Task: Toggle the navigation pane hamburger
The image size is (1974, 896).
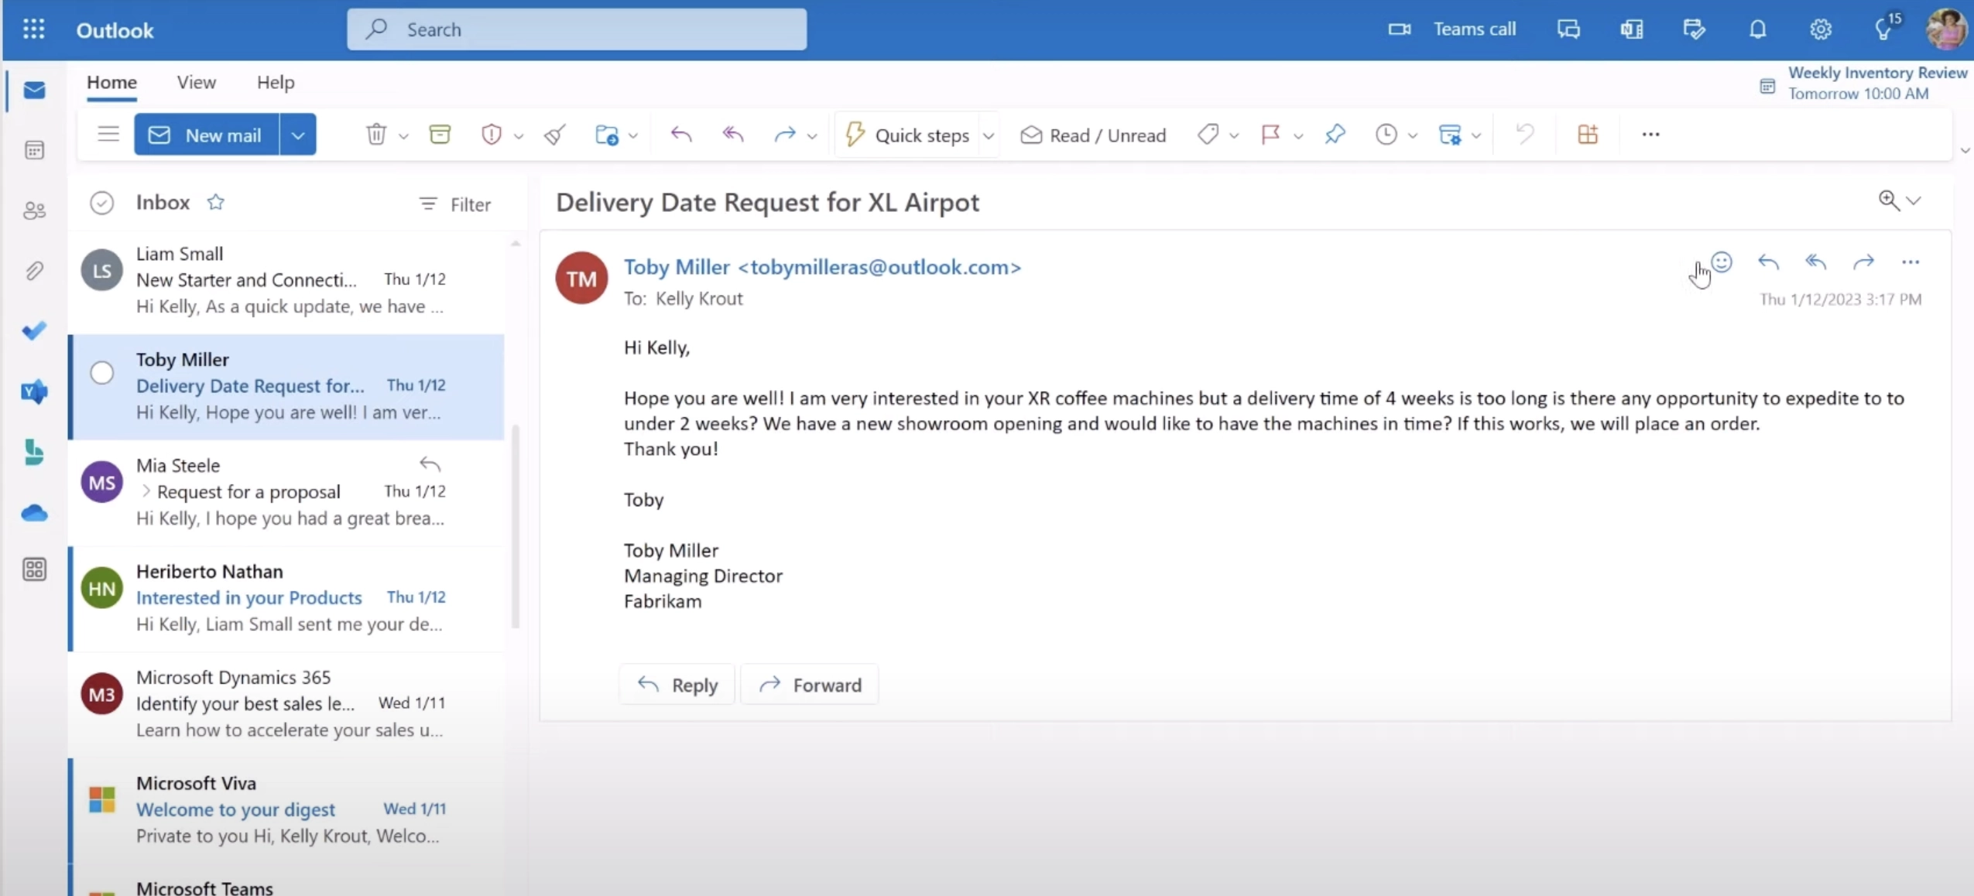Action: pos(108,134)
